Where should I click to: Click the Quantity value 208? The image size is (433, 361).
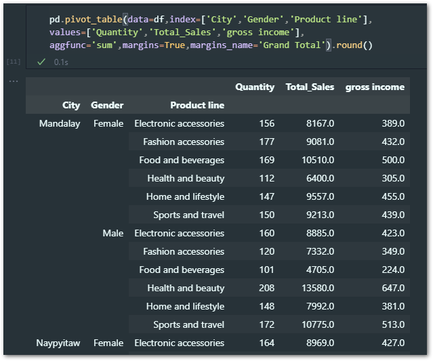[266, 288]
